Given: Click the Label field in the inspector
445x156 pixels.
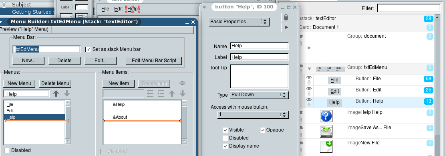Looking at the screenshot, I should 260,57.
